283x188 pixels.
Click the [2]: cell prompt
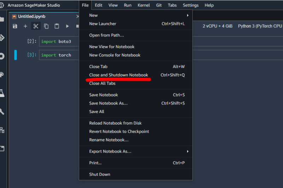[32, 41]
